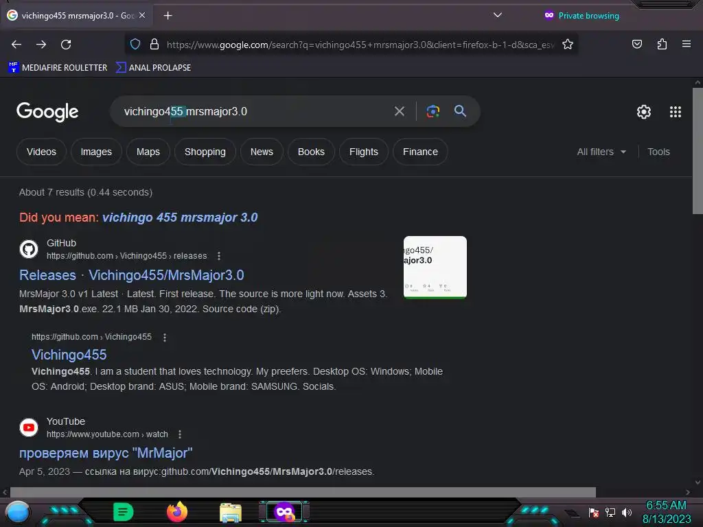This screenshot has height=527, width=703.
Task: Open File Explorer from taskbar
Action: [x=231, y=512]
